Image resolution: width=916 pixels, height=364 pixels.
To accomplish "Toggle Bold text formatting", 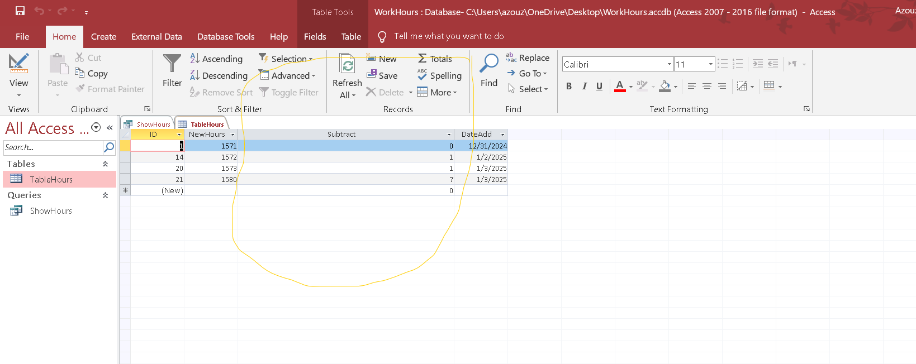I will (x=569, y=86).
